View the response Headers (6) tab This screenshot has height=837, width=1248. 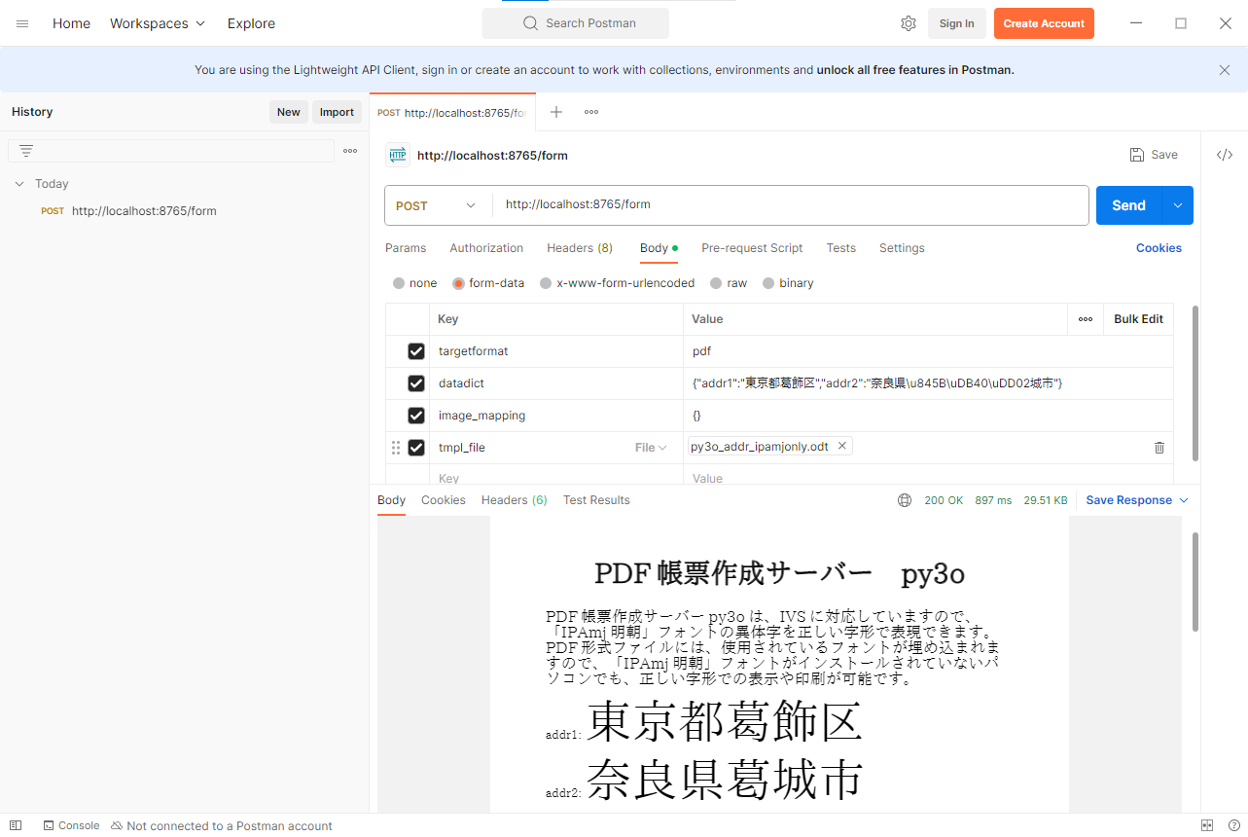point(515,500)
